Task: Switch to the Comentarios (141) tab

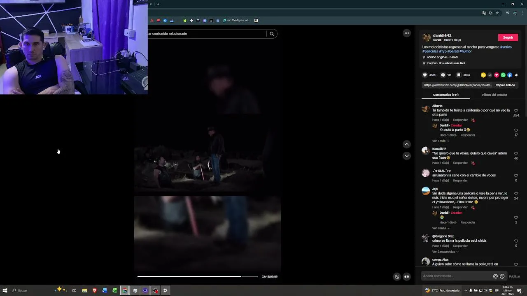Action: [445, 95]
